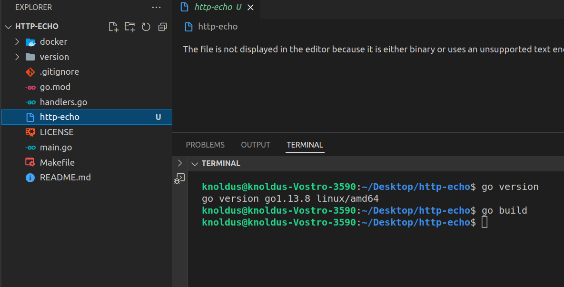Refresh the Explorer file tree

click(146, 27)
